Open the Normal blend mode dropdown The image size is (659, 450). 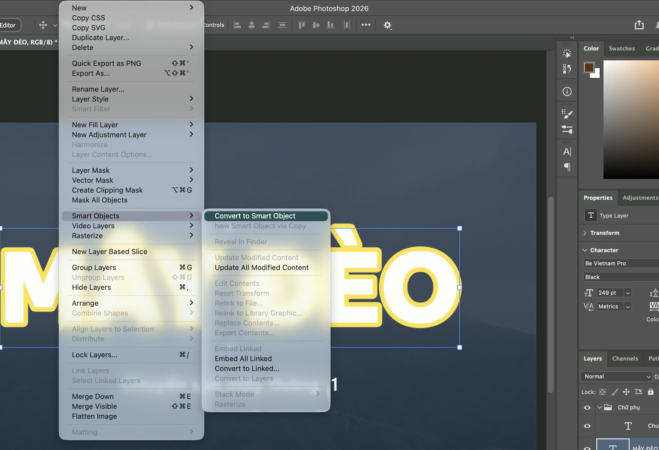pyautogui.click(x=617, y=376)
